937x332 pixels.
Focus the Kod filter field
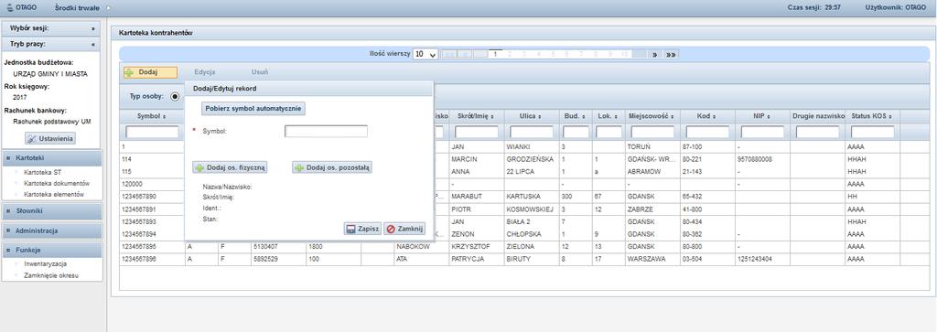click(707, 132)
